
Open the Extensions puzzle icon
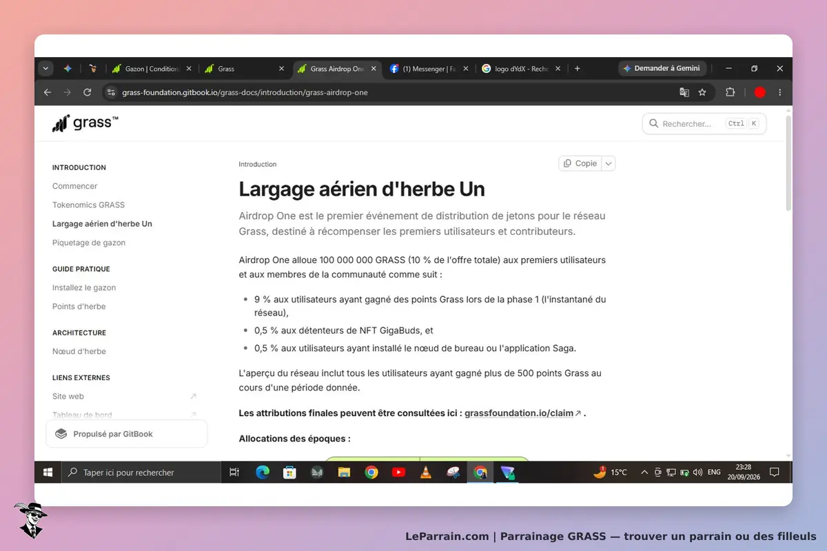pos(731,92)
